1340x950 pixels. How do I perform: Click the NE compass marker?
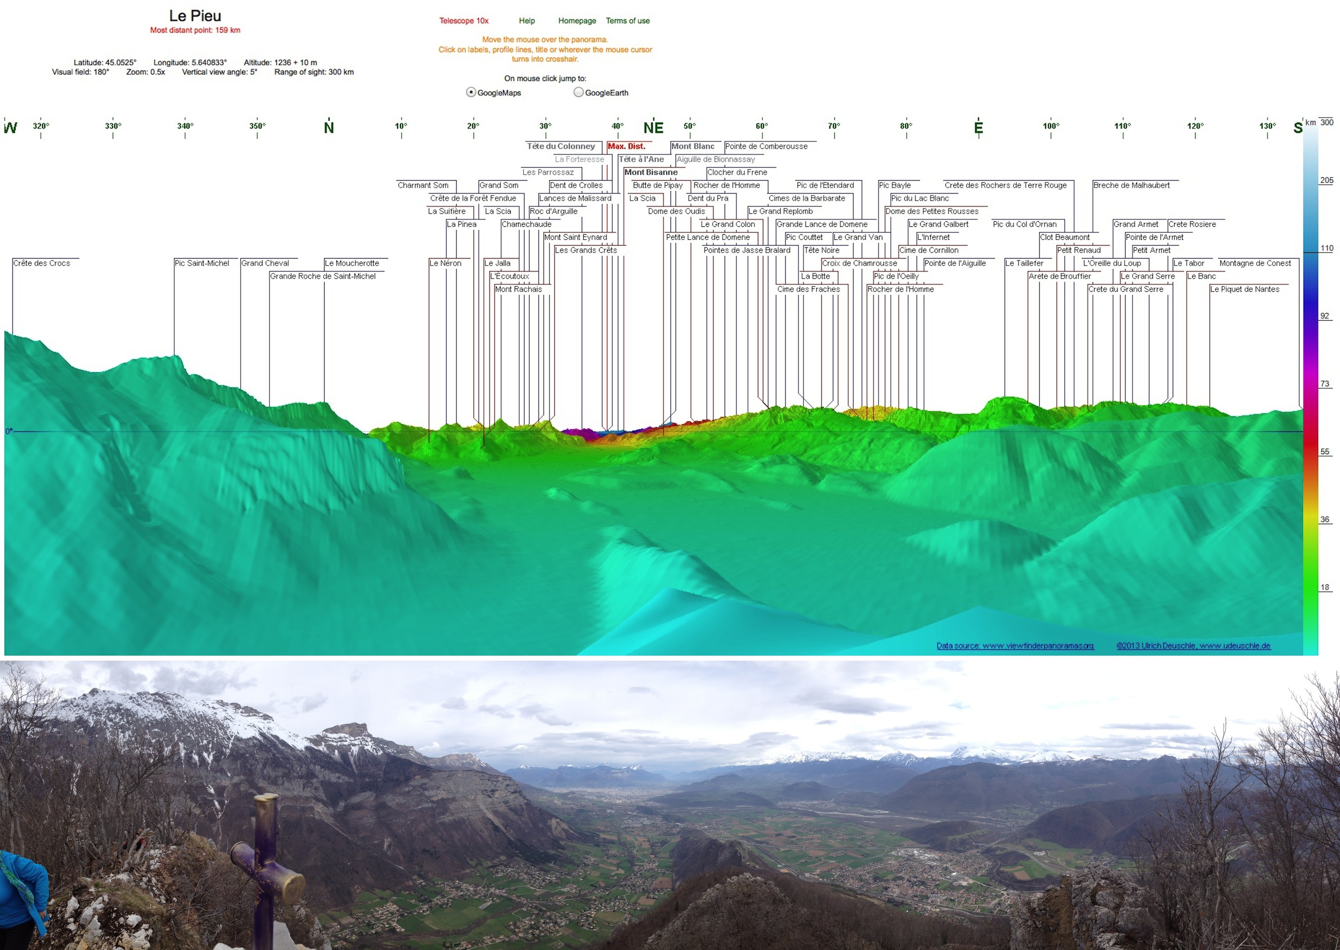click(653, 127)
